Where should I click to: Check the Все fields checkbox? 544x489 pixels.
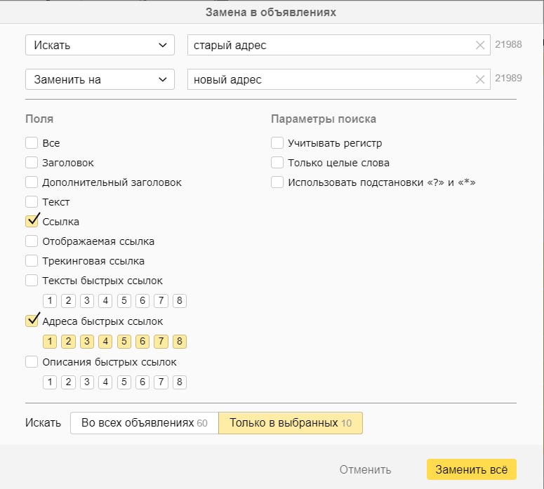click(32, 143)
